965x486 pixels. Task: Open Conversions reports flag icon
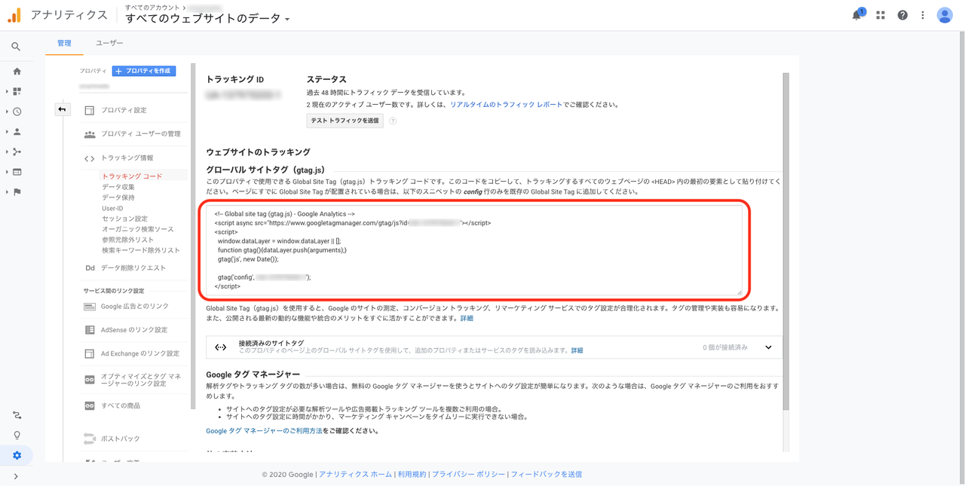(x=17, y=192)
